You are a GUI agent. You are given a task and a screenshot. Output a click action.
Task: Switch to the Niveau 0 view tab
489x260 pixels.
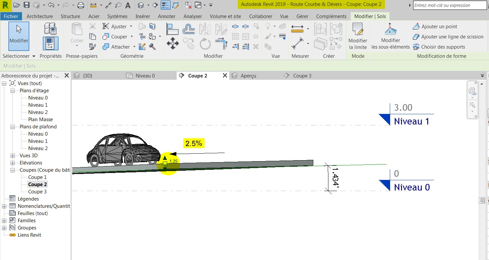145,75
